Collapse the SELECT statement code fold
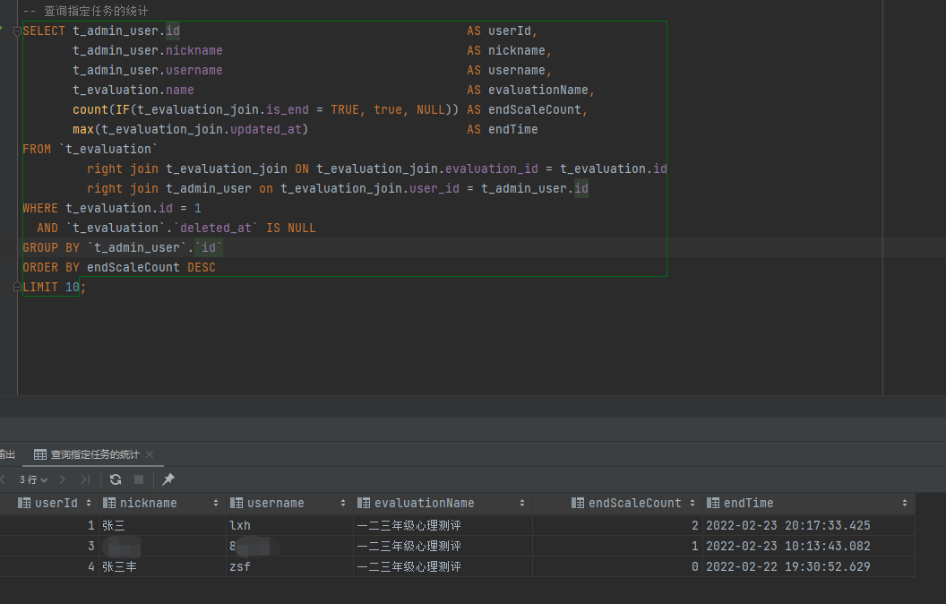 coord(15,30)
